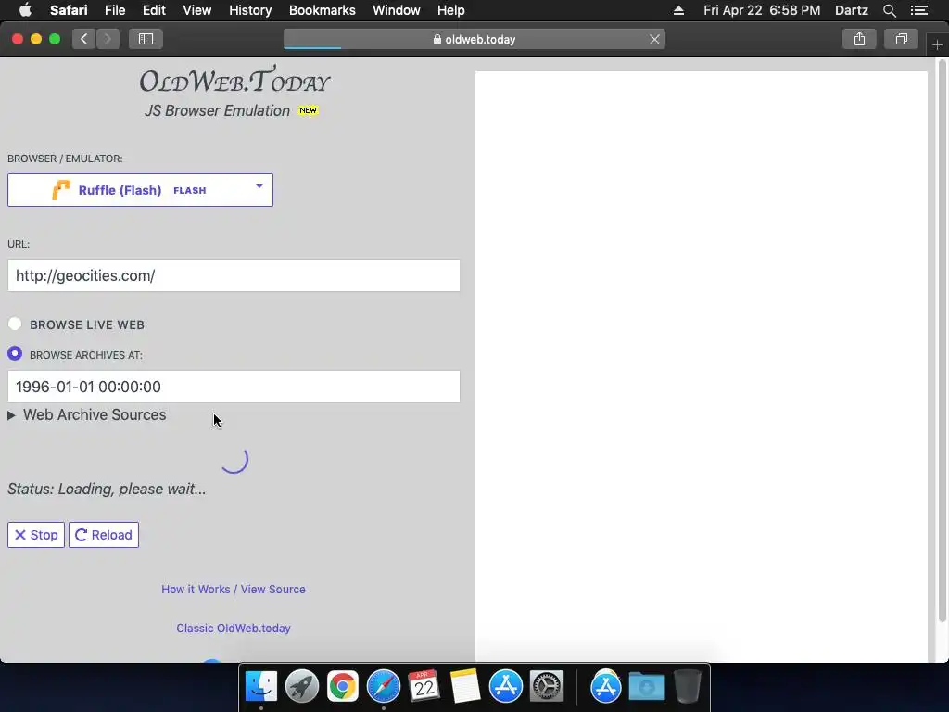Click the page's vertical scrollbar
This screenshot has height=712, width=949.
click(942, 339)
